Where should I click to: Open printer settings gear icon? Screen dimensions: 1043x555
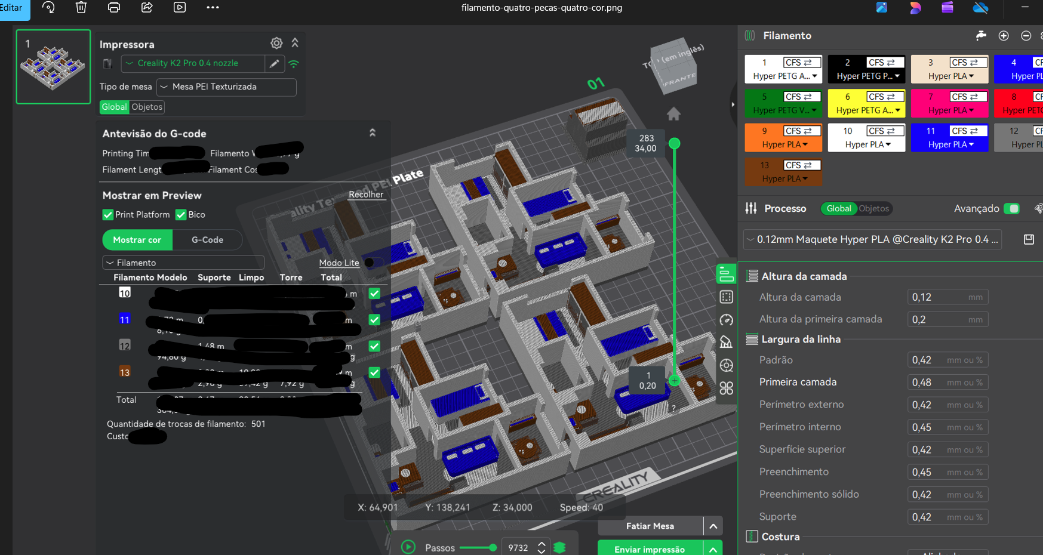276,43
